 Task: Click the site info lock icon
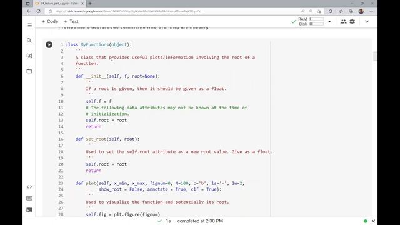coord(50,11)
